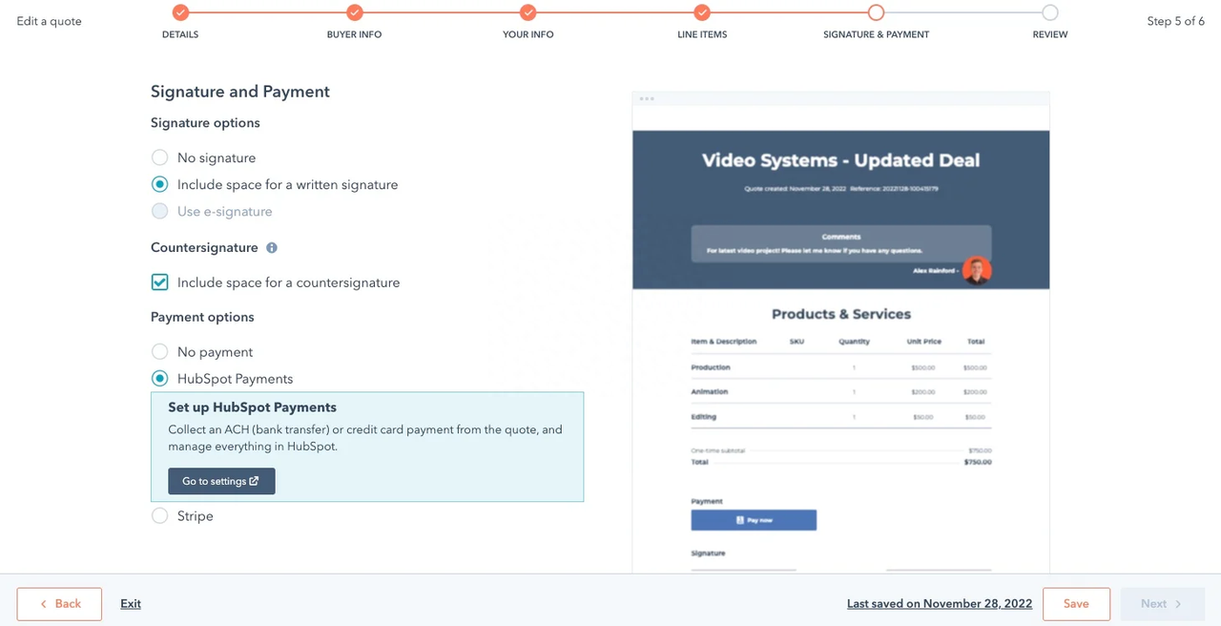Select the Buyer Info step checkmark icon
This screenshot has height=626, width=1221.
click(x=354, y=12)
